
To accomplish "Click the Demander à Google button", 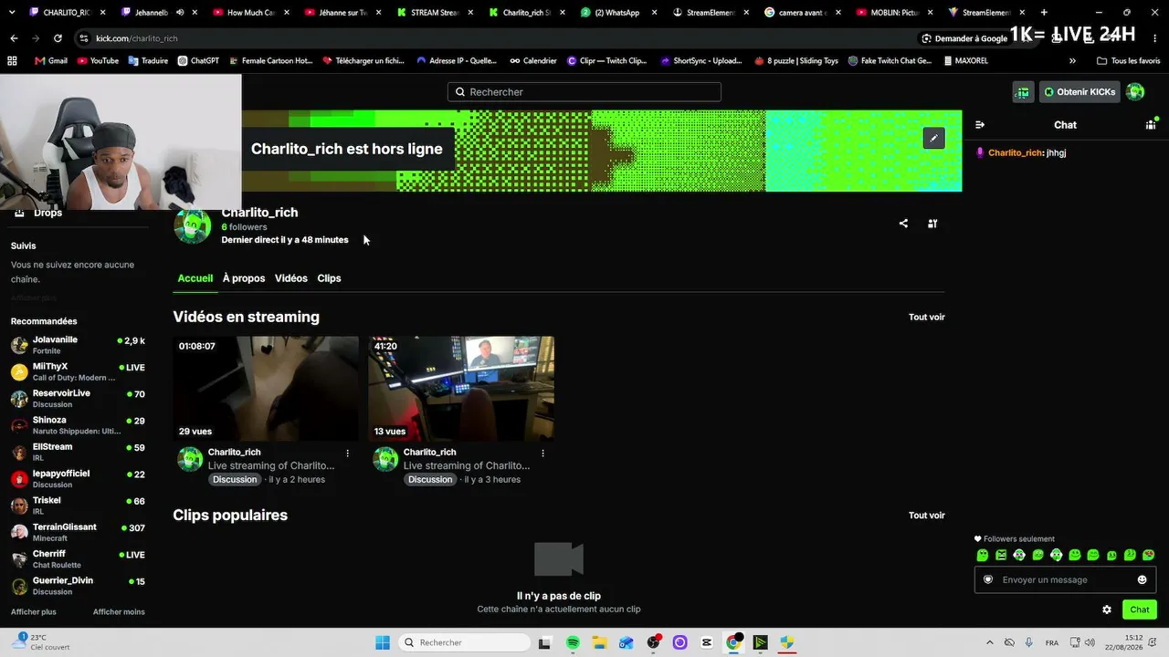I will (x=964, y=38).
